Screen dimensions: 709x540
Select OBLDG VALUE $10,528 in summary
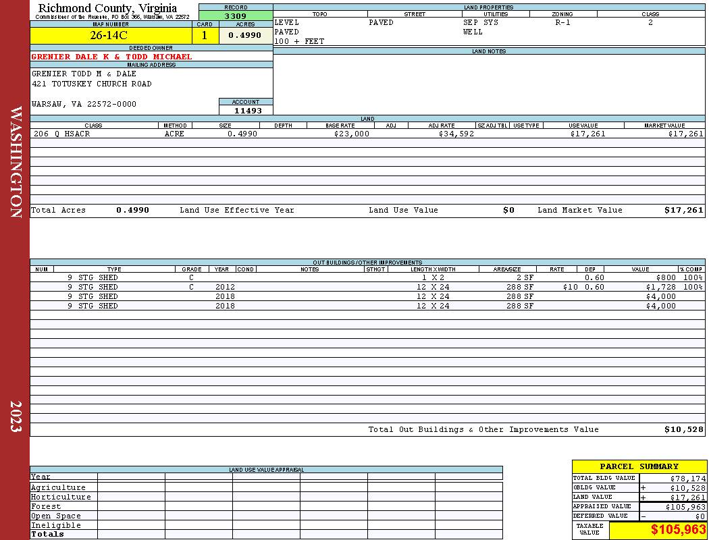[x=688, y=488]
